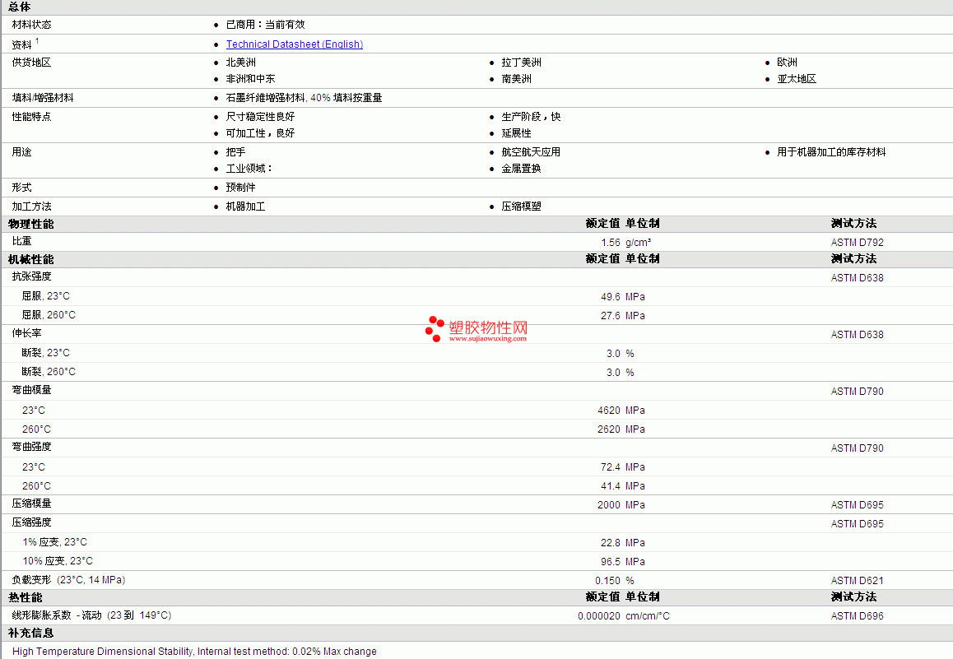Select the 南美洲 region entry
This screenshot has width=953, height=659.
pyautogui.click(x=516, y=79)
